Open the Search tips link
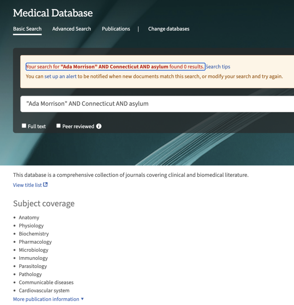This screenshot has width=294, height=305. click(x=218, y=67)
